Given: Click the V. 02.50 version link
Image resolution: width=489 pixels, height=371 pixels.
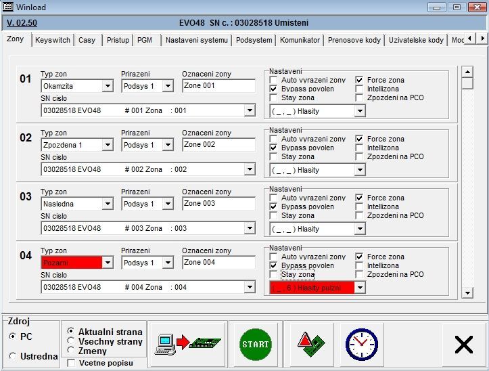Looking at the screenshot, I should coord(20,22).
